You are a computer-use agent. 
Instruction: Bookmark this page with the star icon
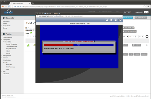[144, 7]
